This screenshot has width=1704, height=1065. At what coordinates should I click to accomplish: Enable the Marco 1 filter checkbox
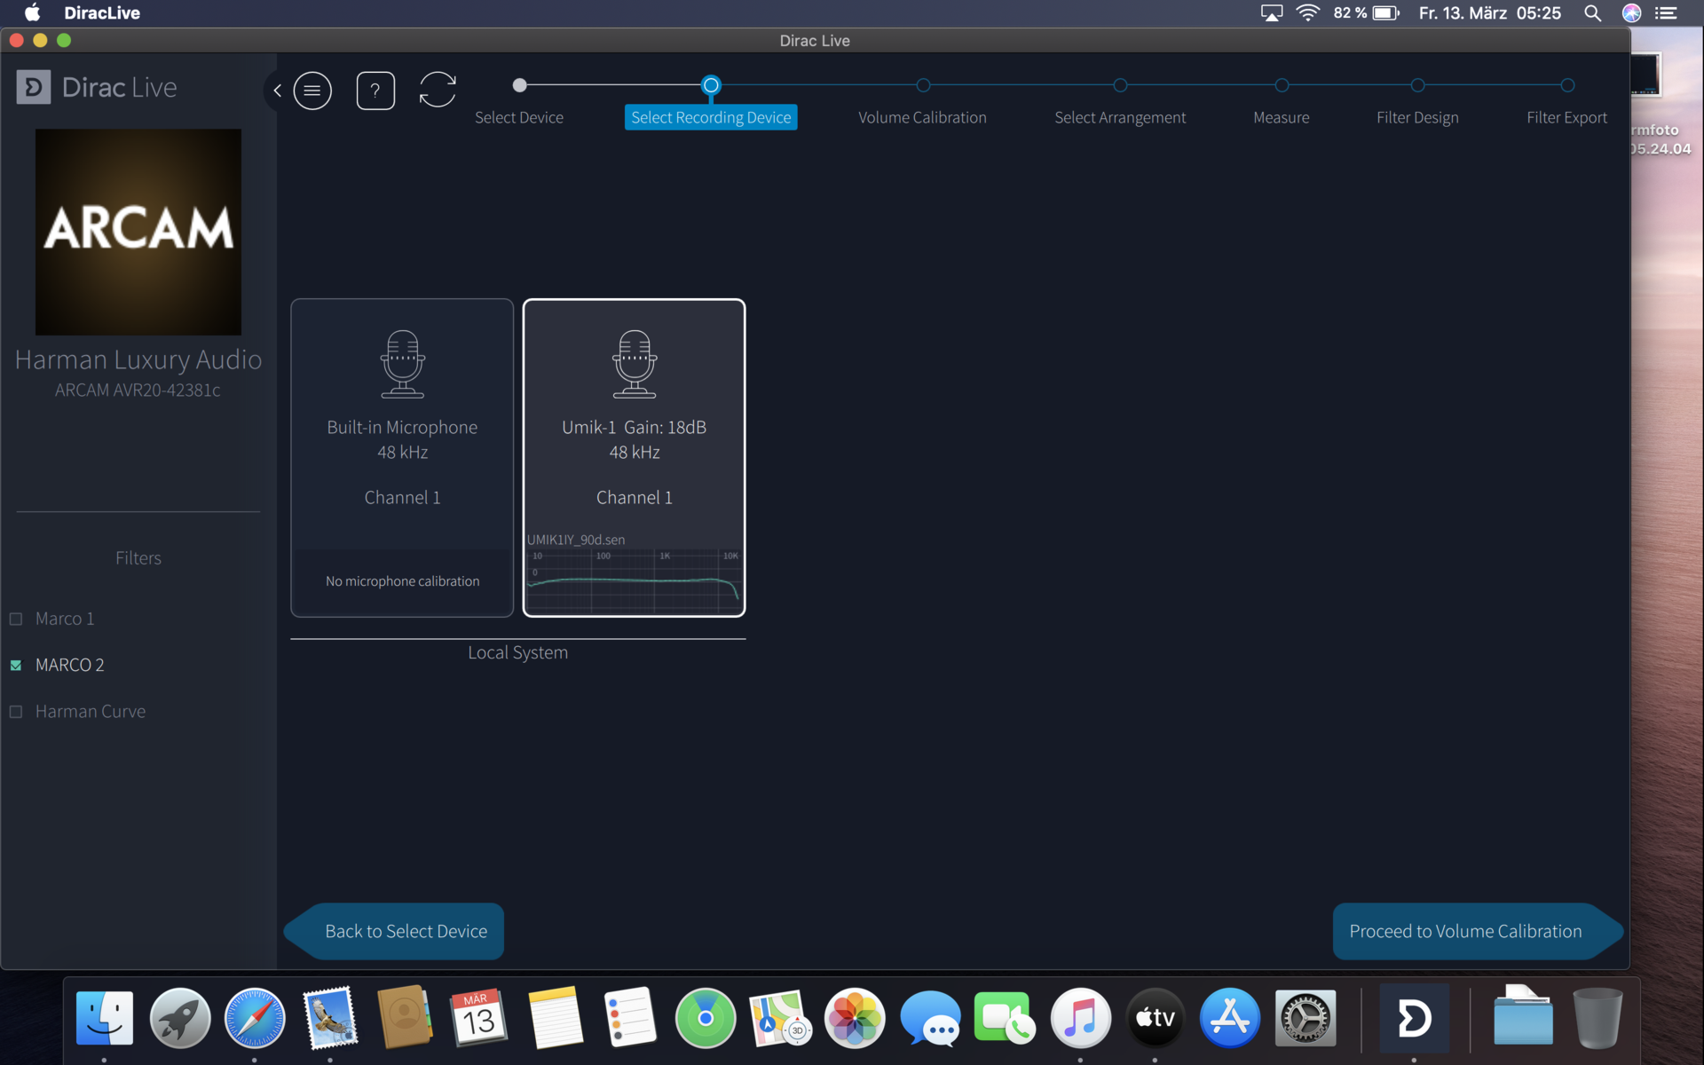pos(16,619)
